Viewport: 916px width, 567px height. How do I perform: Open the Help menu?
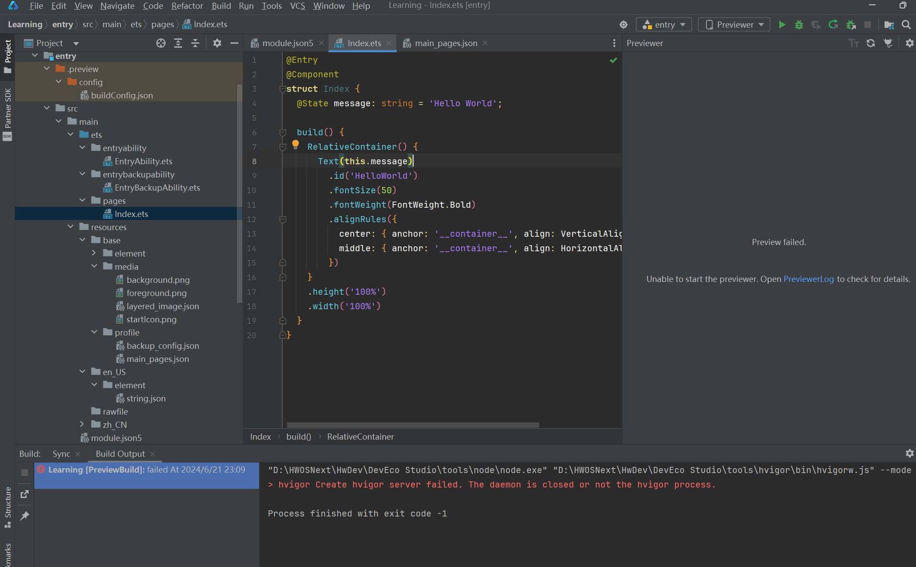pyautogui.click(x=361, y=6)
